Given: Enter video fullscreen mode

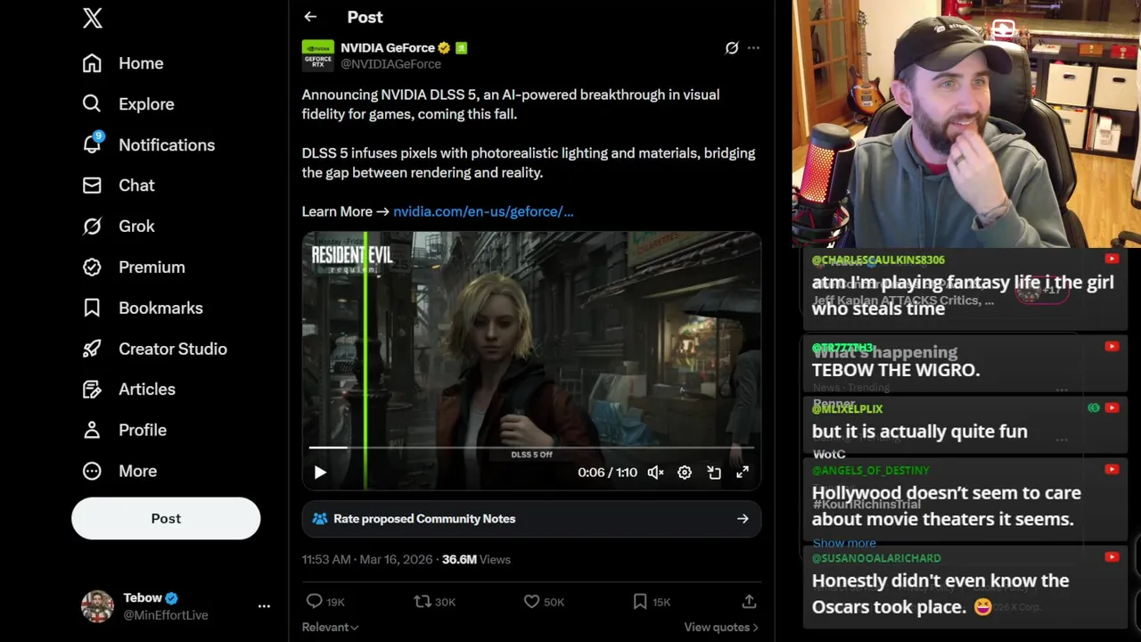Looking at the screenshot, I should [x=743, y=473].
